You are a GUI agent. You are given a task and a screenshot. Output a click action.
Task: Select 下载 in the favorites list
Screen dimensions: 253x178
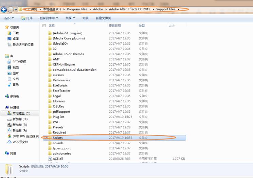16,33
